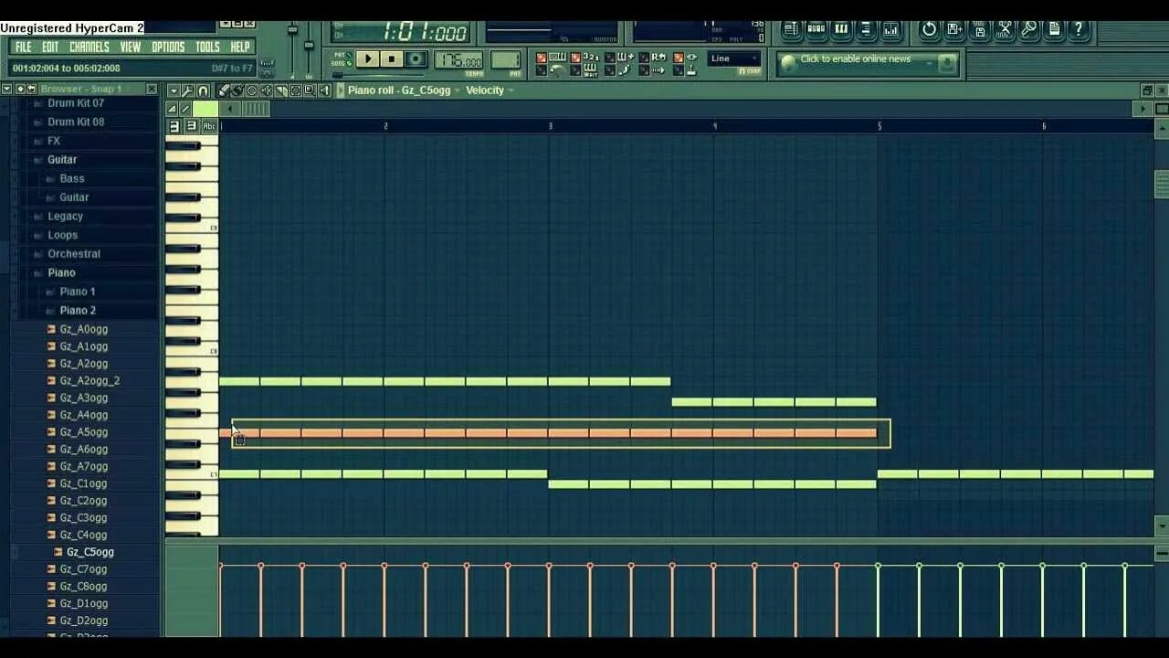Click the question mark help icon

(1078, 29)
